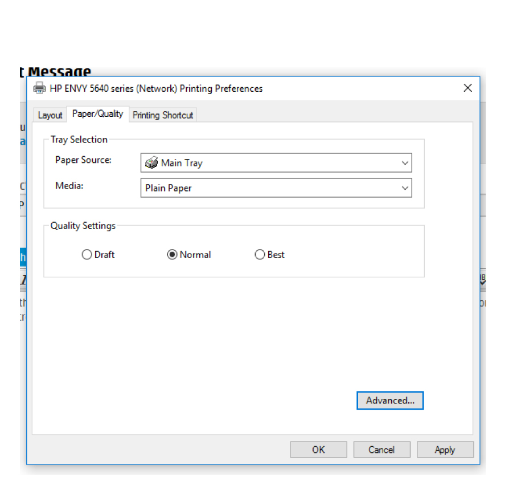Screen dimensions: 525x490
Task: Select Best print quality
Action: [260, 255]
